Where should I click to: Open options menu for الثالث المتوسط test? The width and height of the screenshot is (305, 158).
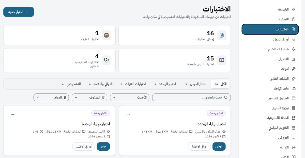(x=12, y=114)
